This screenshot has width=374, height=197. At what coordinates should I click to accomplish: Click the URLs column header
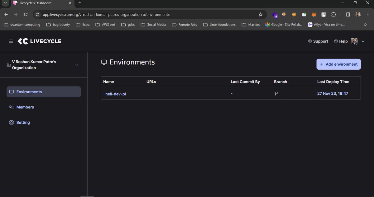tap(151, 82)
